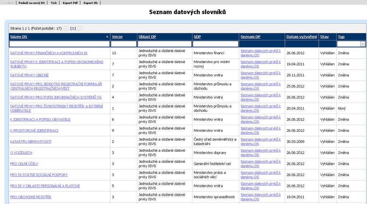Focus the Verze filter field

point(124,44)
